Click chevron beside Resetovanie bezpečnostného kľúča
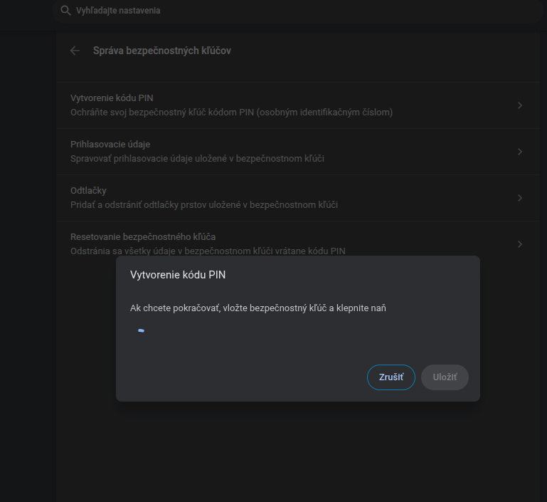The width and height of the screenshot is (547, 502). [x=520, y=244]
